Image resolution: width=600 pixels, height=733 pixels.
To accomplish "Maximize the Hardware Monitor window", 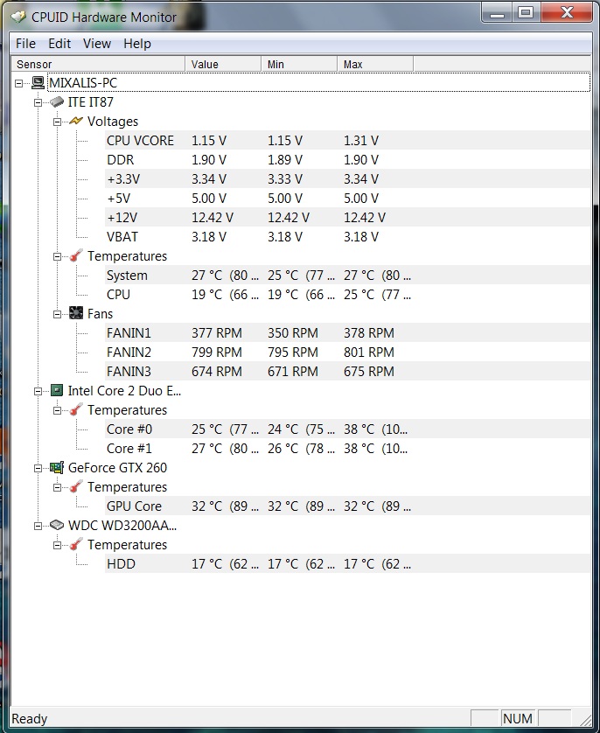I will tap(527, 12).
